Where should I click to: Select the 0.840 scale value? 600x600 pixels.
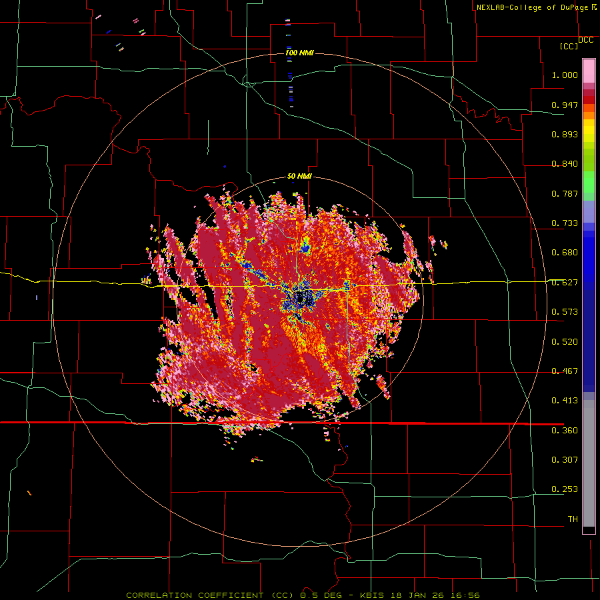(x=565, y=164)
